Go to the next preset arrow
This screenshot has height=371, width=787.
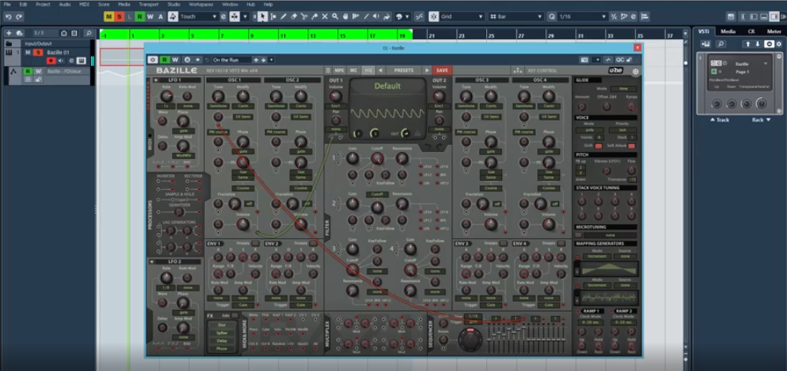[426, 71]
